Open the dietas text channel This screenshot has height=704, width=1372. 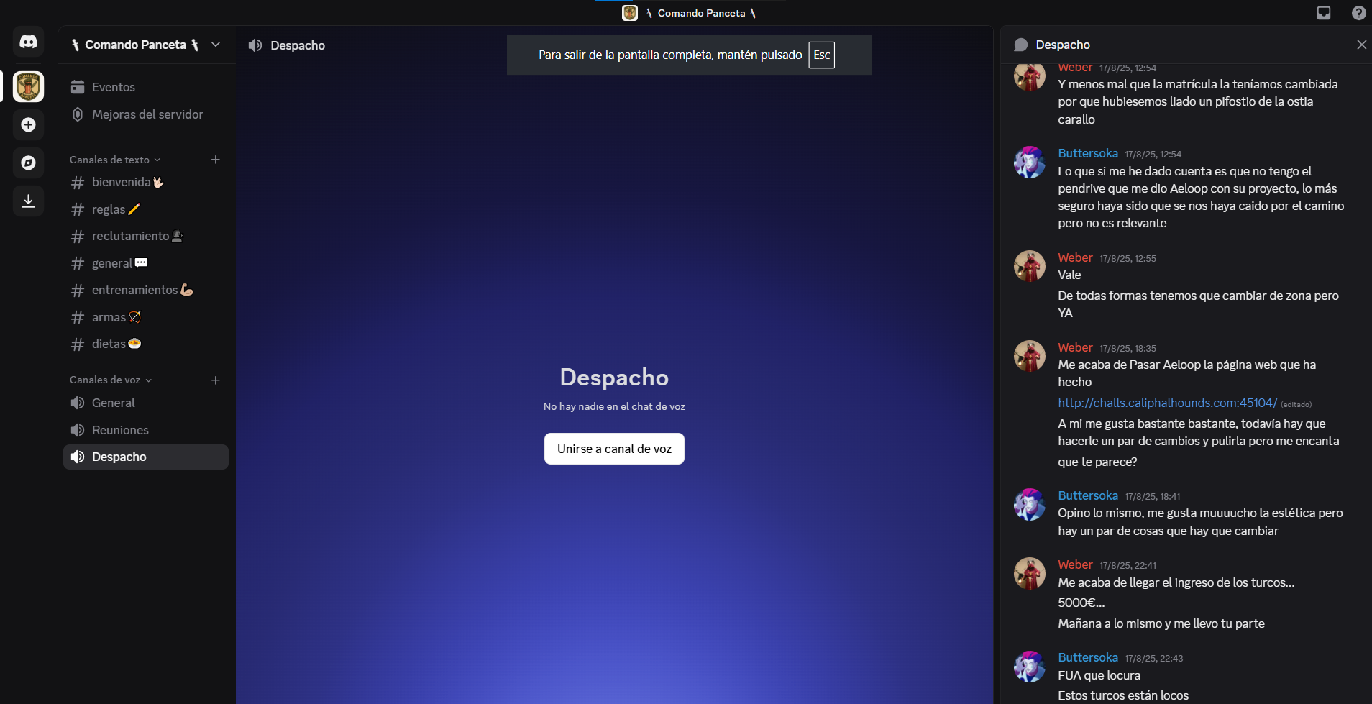tap(146, 344)
